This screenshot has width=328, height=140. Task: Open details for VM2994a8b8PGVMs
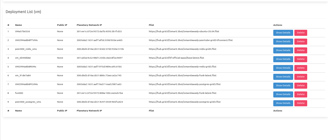tap(283, 86)
